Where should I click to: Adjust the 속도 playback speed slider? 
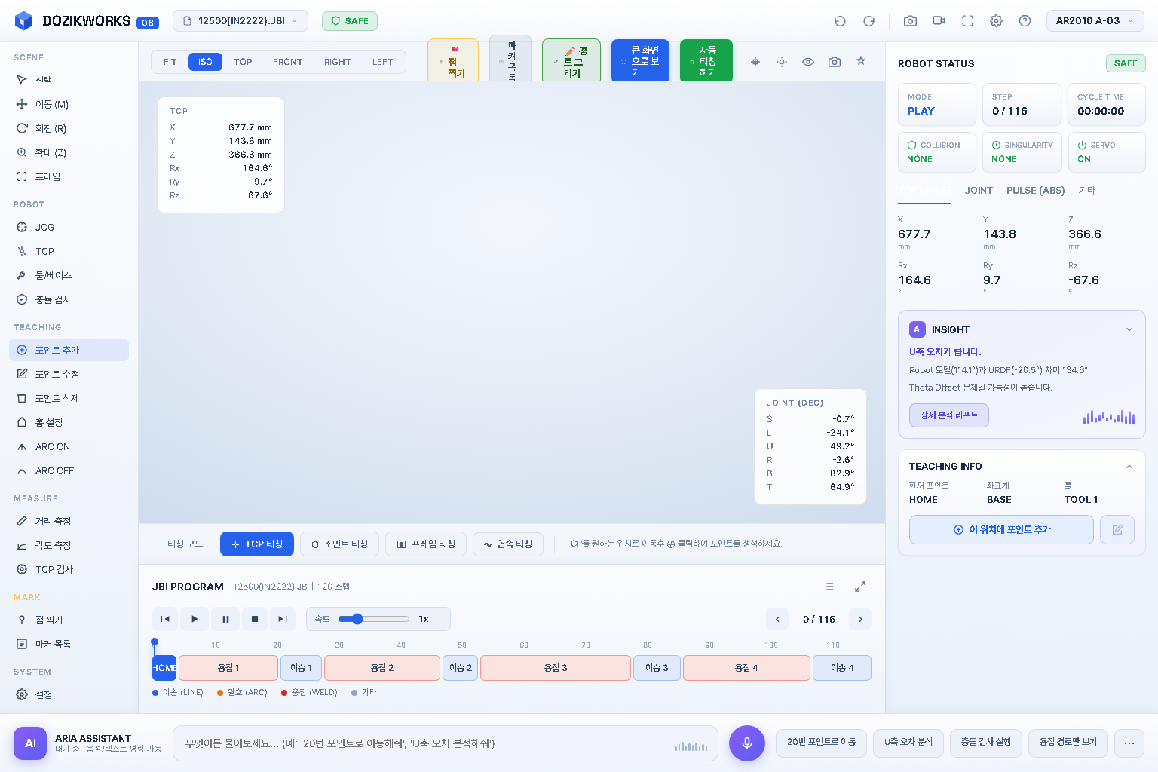[374, 619]
